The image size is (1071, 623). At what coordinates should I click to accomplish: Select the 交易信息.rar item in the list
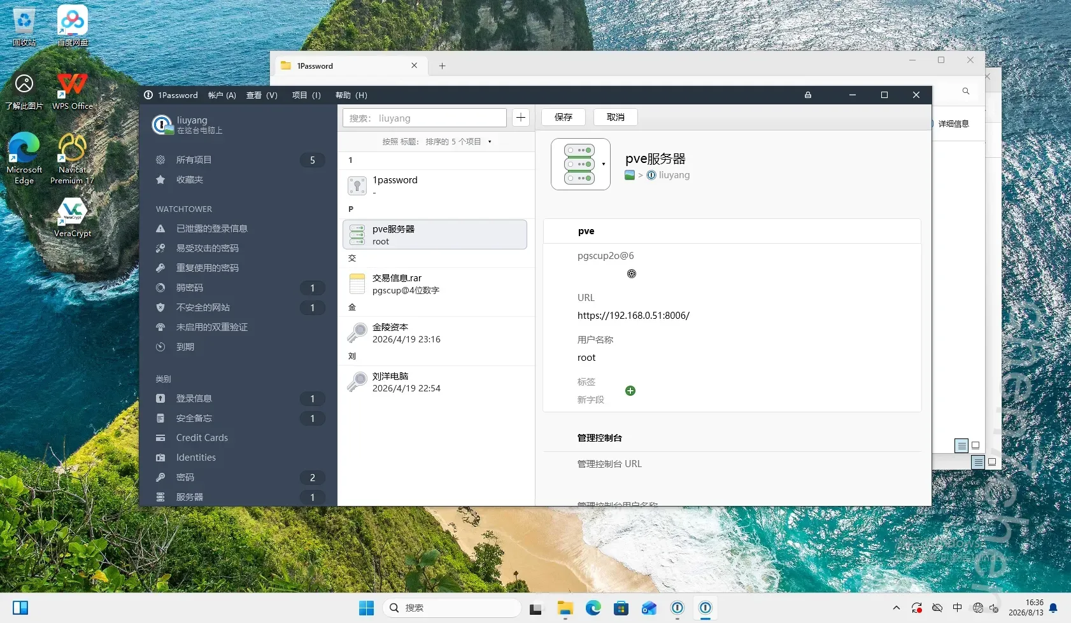[436, 284]
